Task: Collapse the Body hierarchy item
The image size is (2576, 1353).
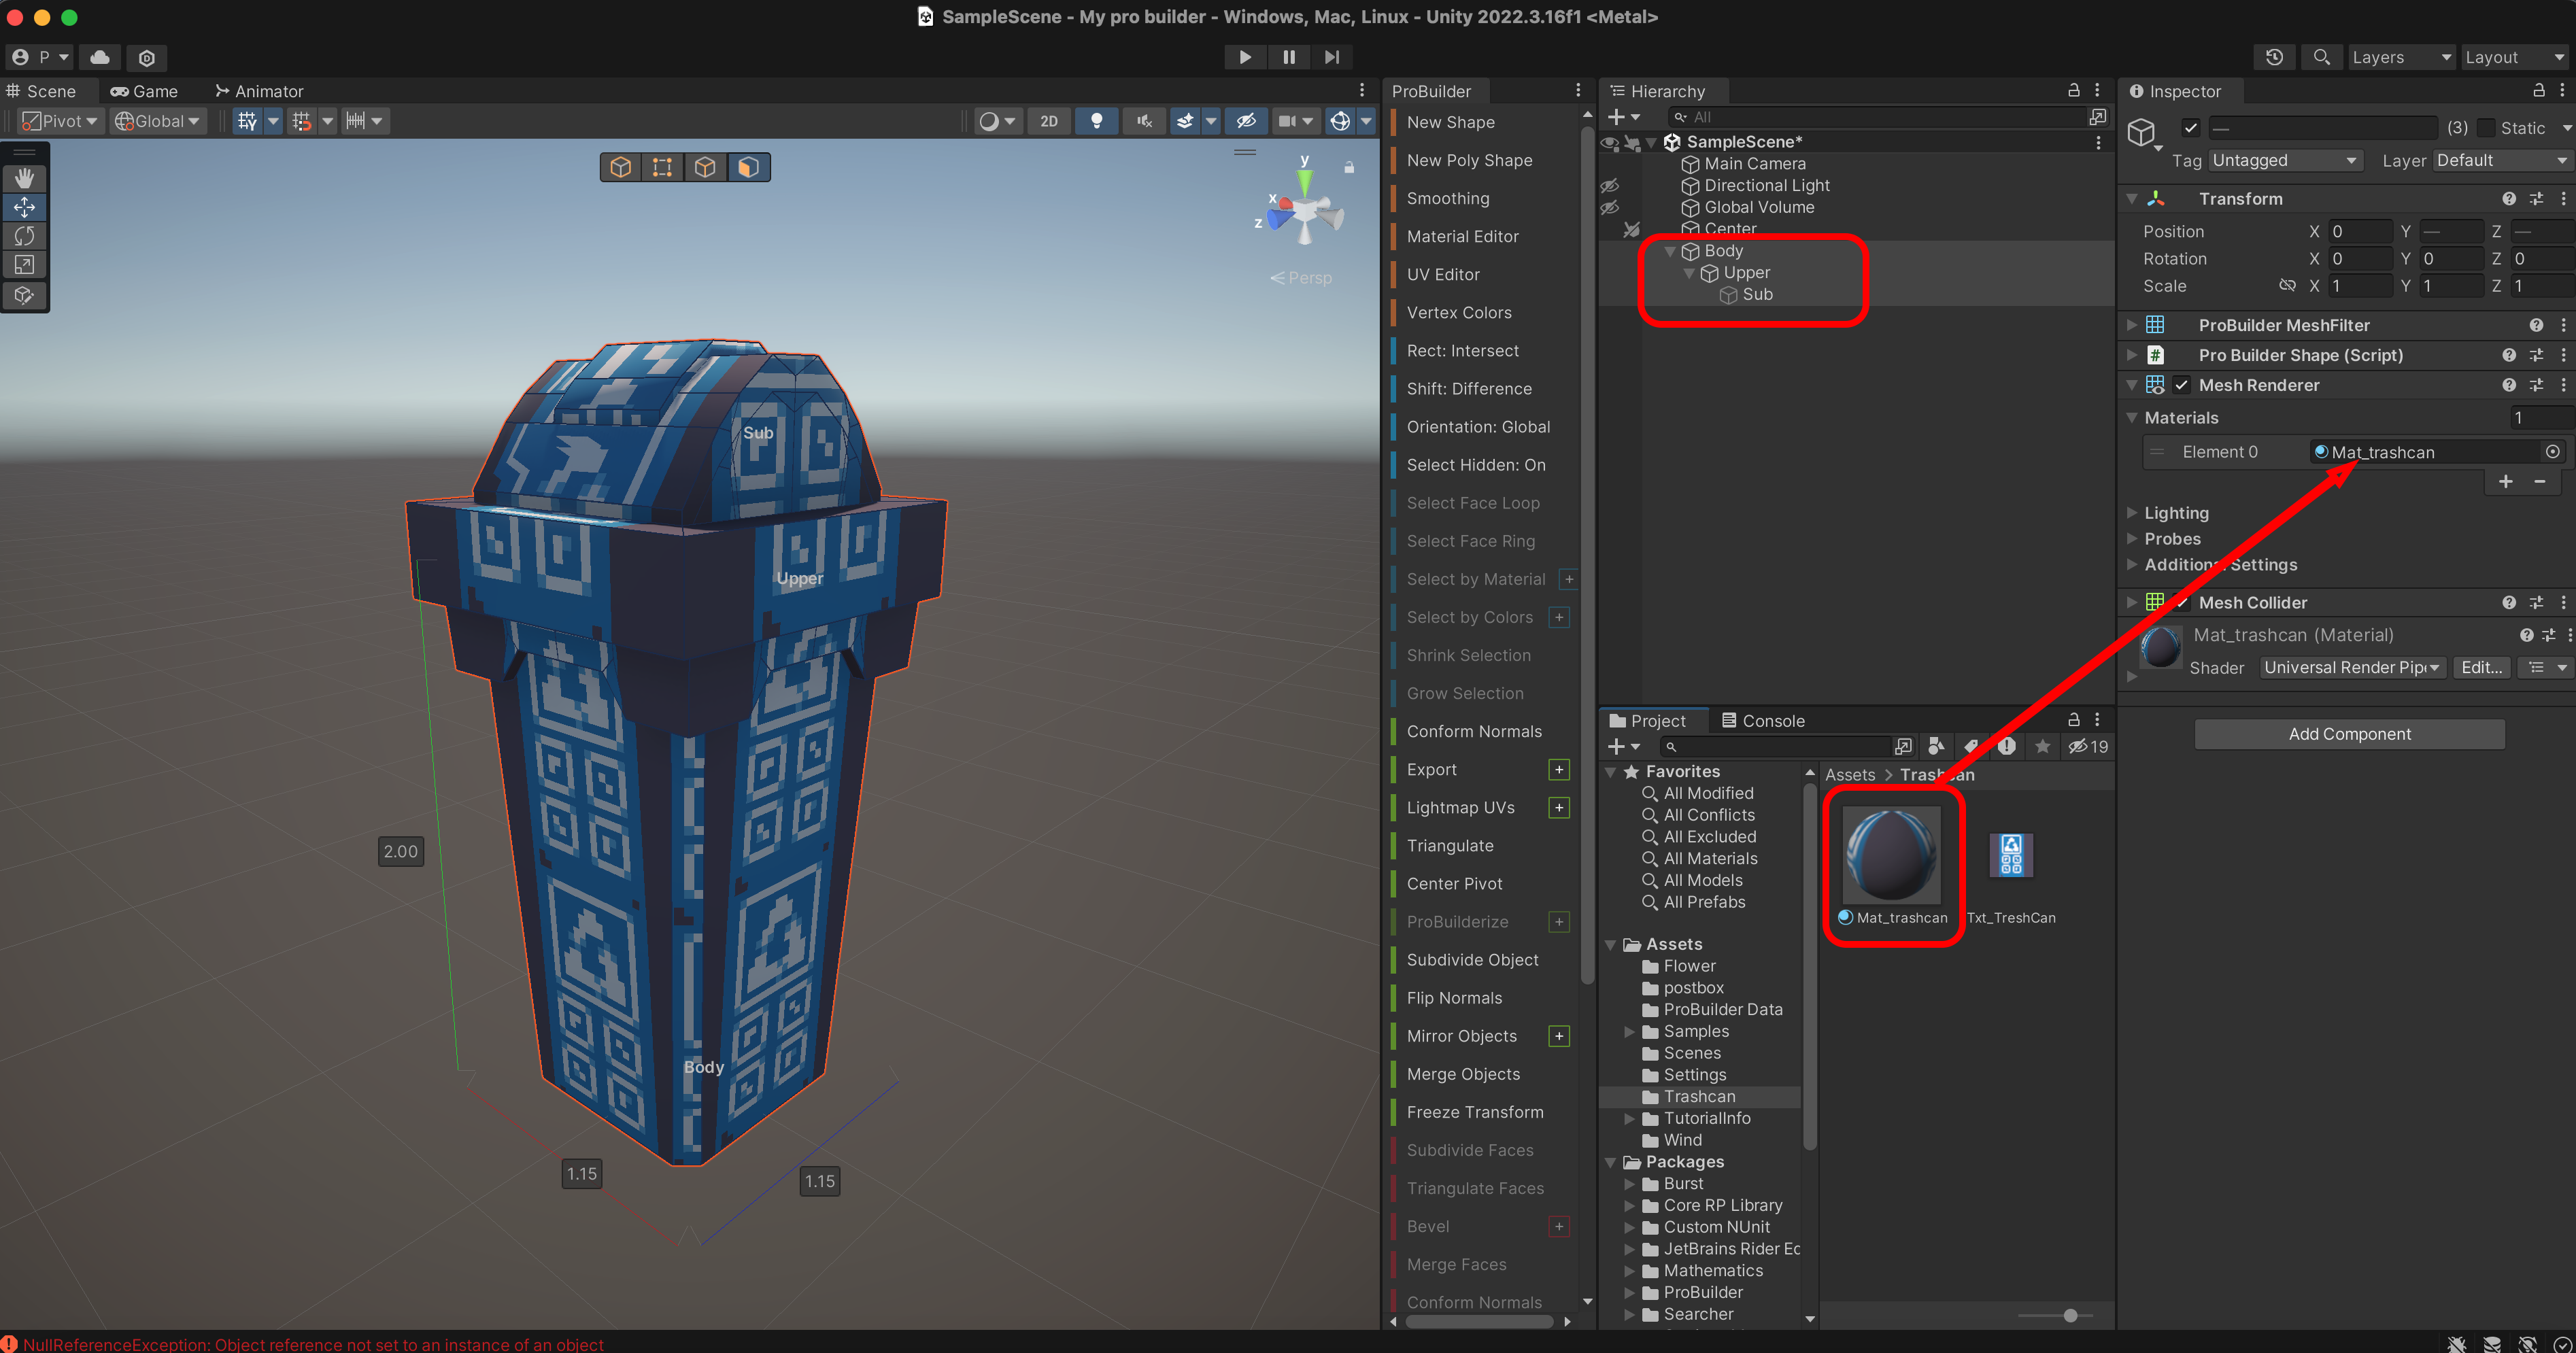Action: pos(1669,251)
